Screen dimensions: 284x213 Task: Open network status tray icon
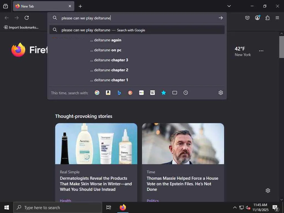(242, 207)
